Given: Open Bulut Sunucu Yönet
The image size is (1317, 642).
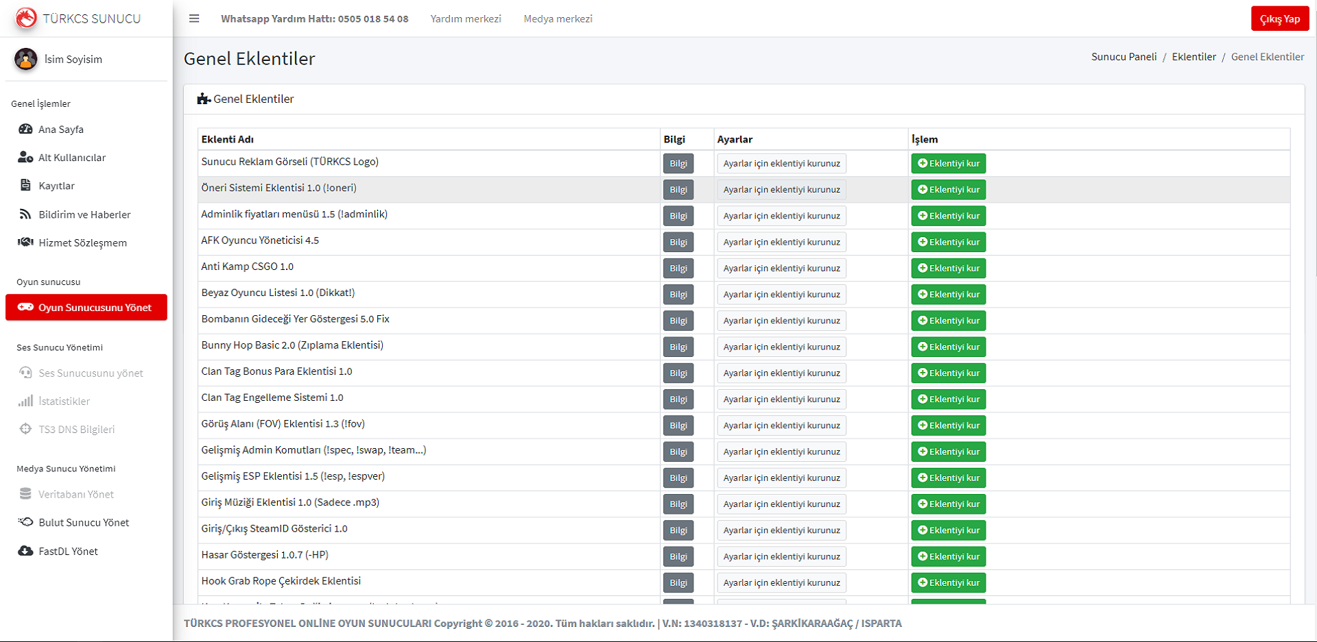Looking at the screenshot, I should [x=84, y=523].
